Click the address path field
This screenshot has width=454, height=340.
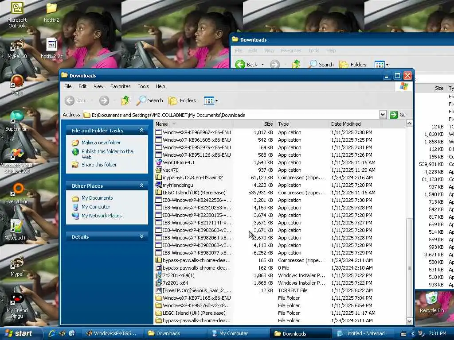tap(231, 115)
